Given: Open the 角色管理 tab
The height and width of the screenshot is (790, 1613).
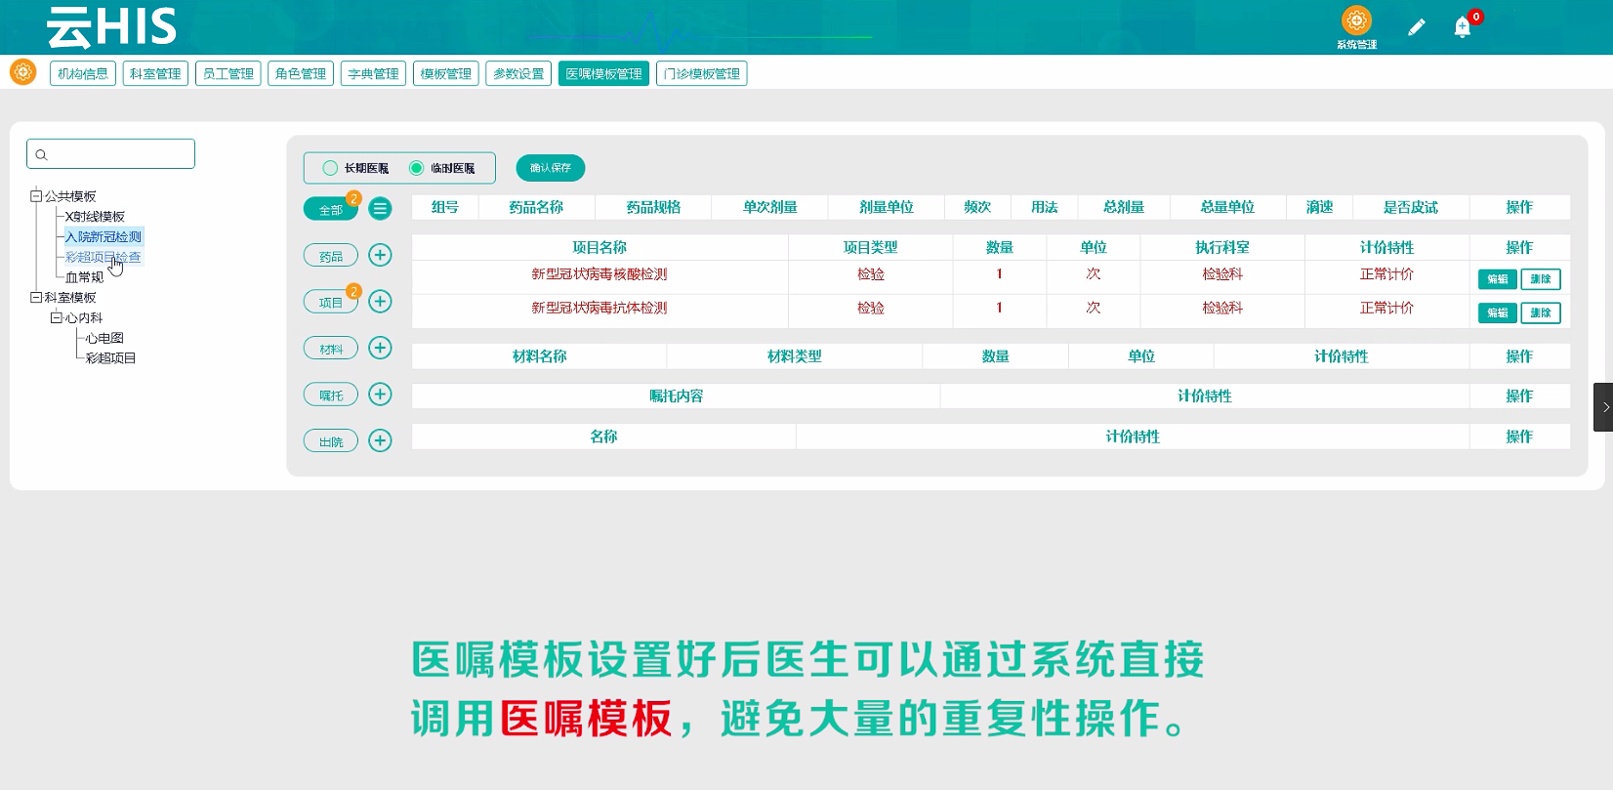Looking at the screenshot, I should click(301, 73).
